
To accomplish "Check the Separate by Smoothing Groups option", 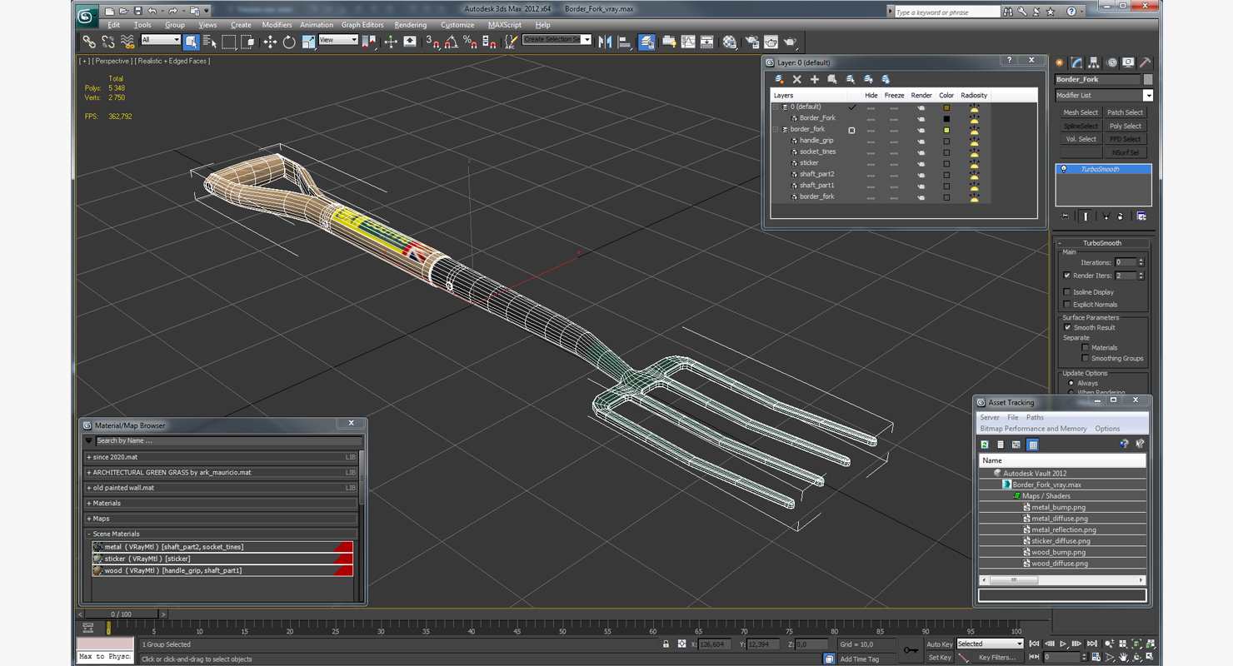I will (1086, 359).
